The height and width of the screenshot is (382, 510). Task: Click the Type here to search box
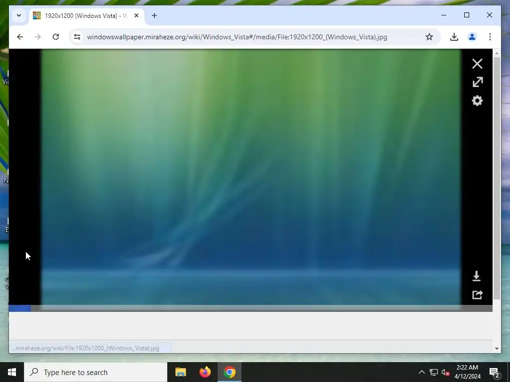coord(96,372)
